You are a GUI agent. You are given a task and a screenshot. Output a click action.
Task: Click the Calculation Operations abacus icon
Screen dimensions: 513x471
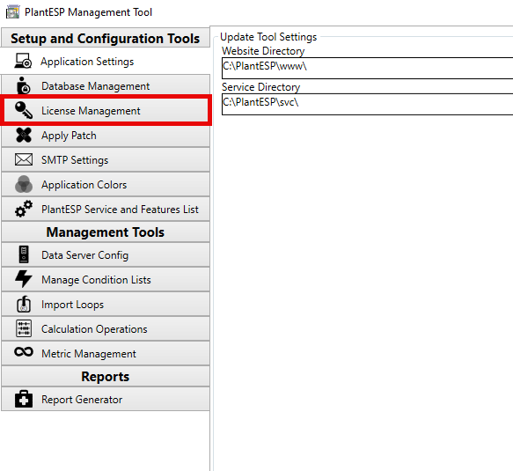[24, 328]
